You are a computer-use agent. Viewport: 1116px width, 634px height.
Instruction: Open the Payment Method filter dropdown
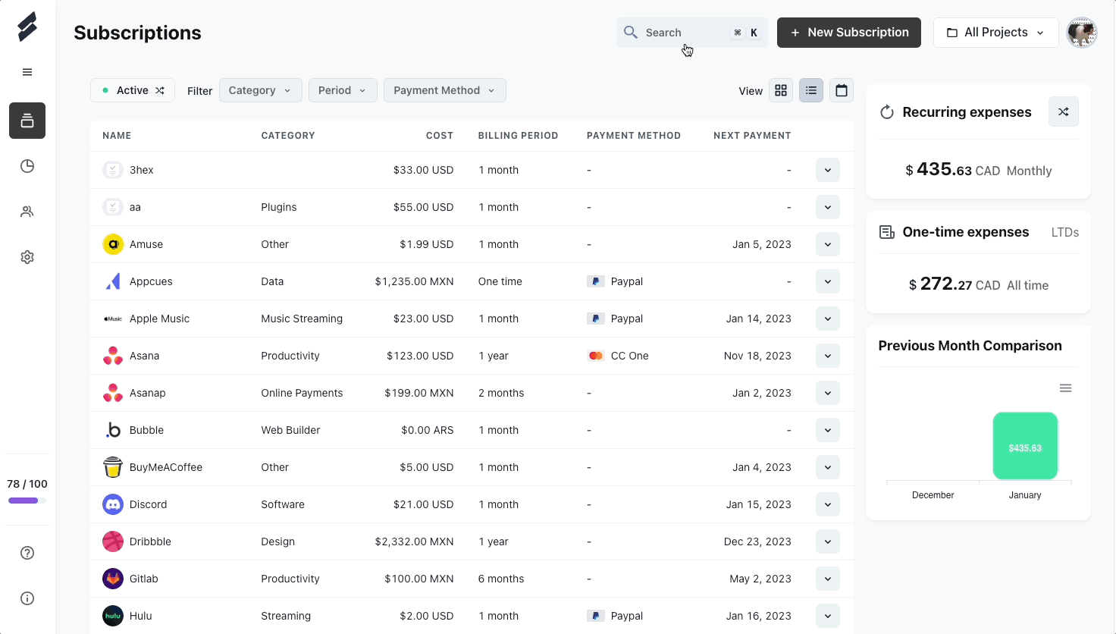pos(445,90)
